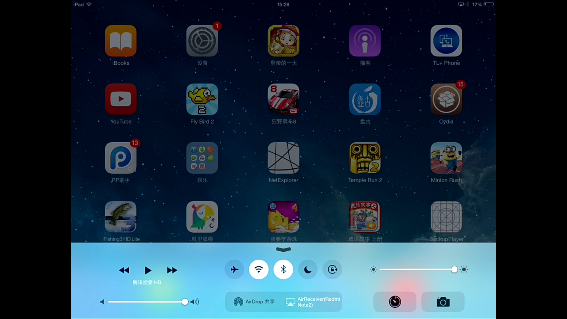567x319 pixels.
Task: Toggle the rotation lock button
Action: tap(332, 269)
